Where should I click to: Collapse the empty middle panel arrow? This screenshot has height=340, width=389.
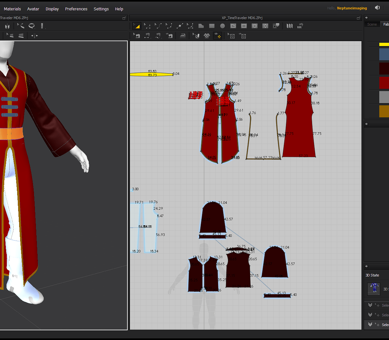366,124
